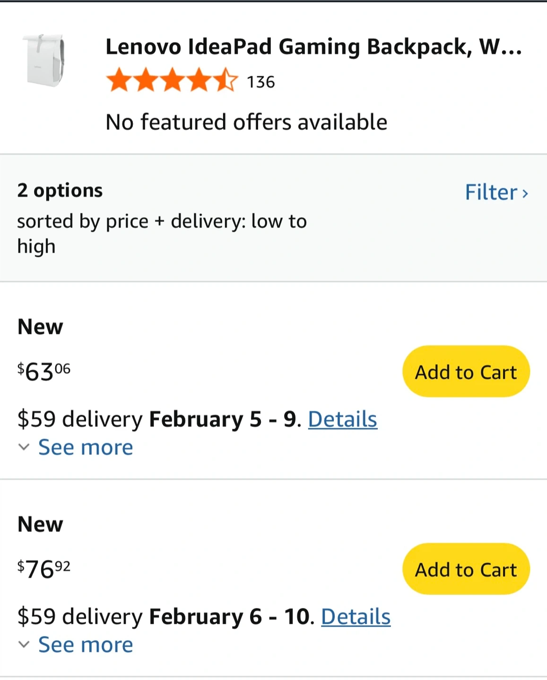The image size is (547, 680).
Task: Click the orange star rating icons
Action: click(172, 80)
